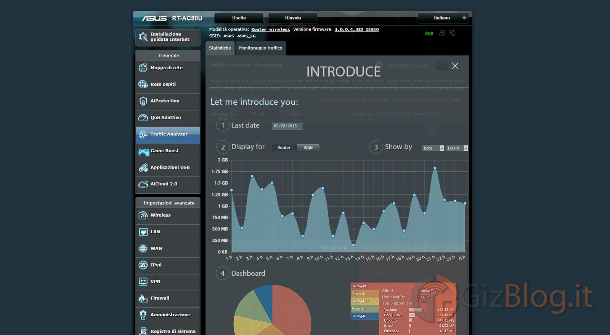
Task: Open the Daily interval dropdown
Action: click(x=457, y=148)
